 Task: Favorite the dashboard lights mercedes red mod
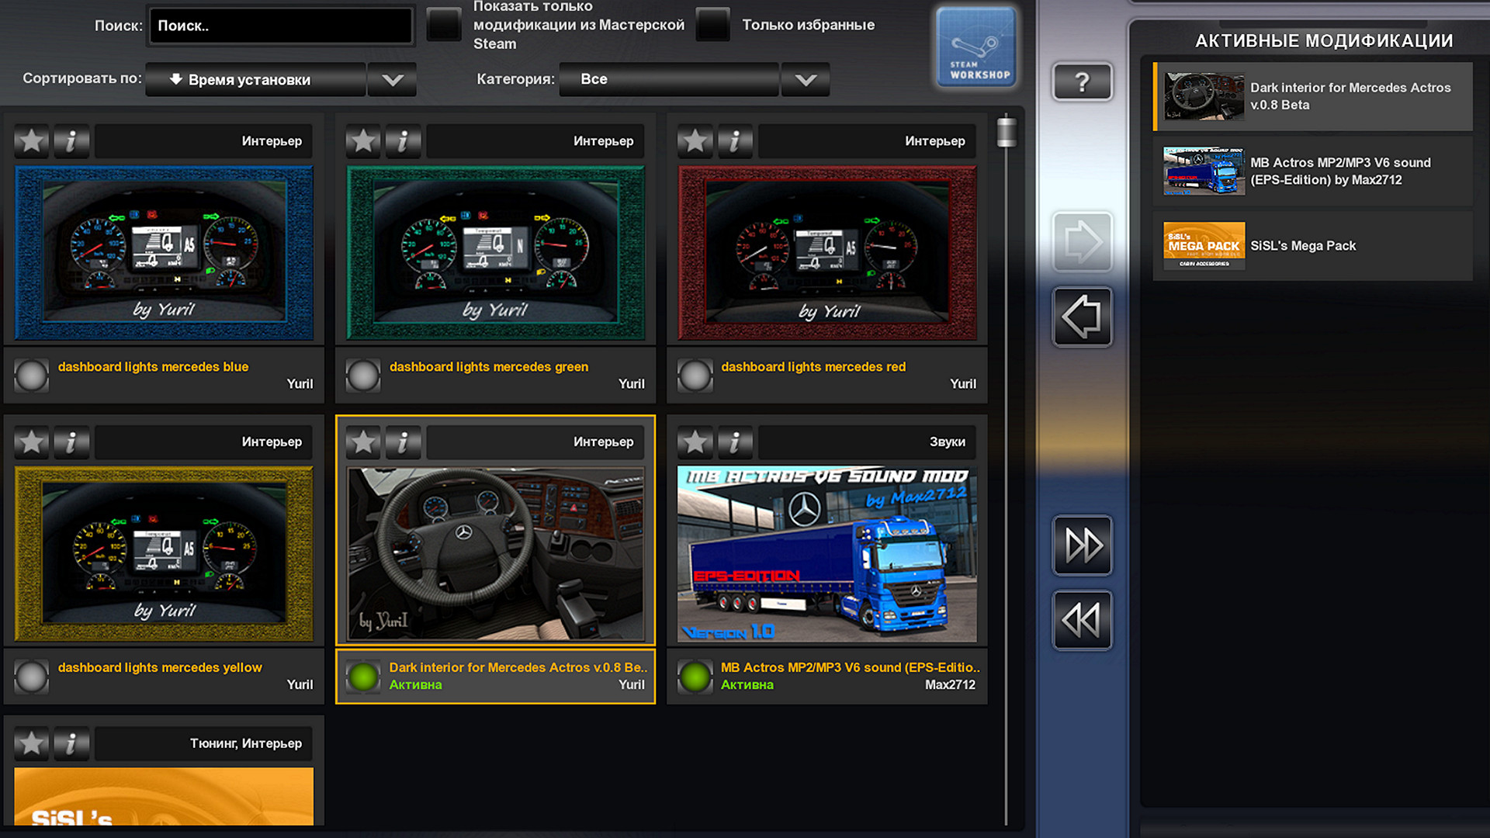(x=695, y=141)
